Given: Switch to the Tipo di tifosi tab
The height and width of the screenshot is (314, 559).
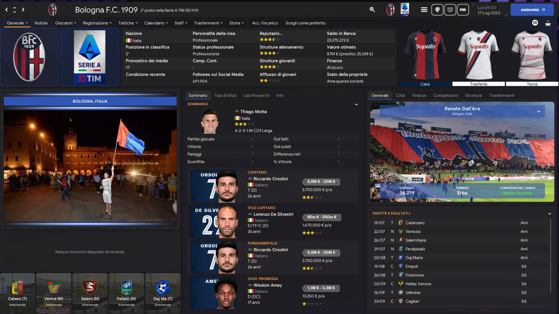Looking at the screenshot, I should [x=225, y=96].
